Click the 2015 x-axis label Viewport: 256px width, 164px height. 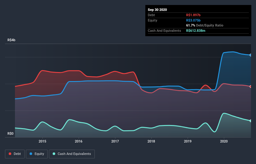coord(42,141)
